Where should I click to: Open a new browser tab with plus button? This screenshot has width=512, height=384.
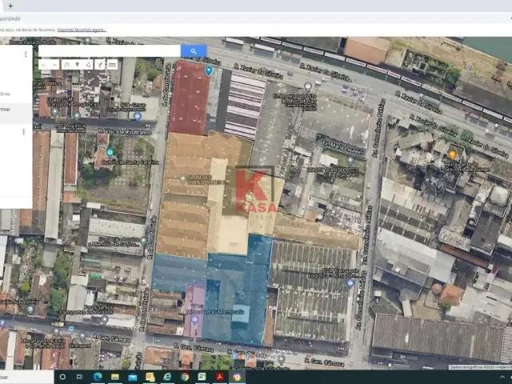[x=10, y=6]
